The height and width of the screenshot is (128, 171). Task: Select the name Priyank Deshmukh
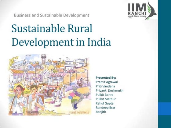click(110, 91)
